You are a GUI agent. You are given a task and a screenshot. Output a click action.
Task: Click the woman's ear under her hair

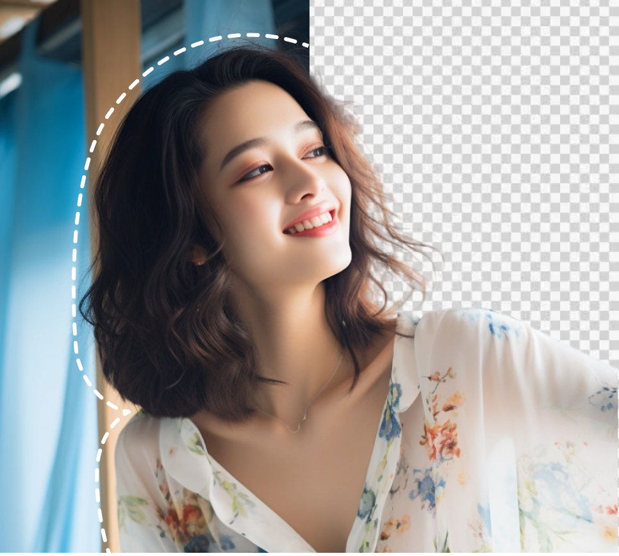pyautogui.click(x=200, y=254)
